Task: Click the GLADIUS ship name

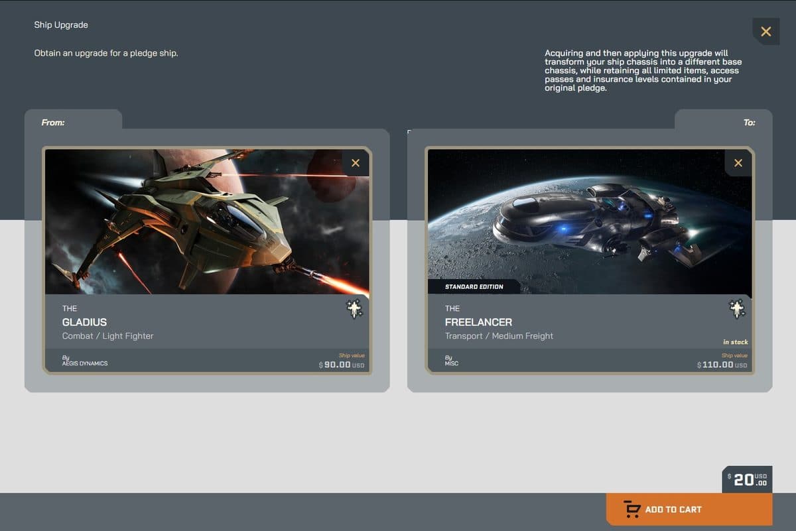Action: coord(84,322)
